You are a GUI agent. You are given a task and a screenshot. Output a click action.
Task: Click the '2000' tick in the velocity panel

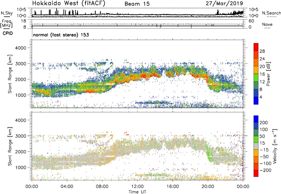pos(20,152)
